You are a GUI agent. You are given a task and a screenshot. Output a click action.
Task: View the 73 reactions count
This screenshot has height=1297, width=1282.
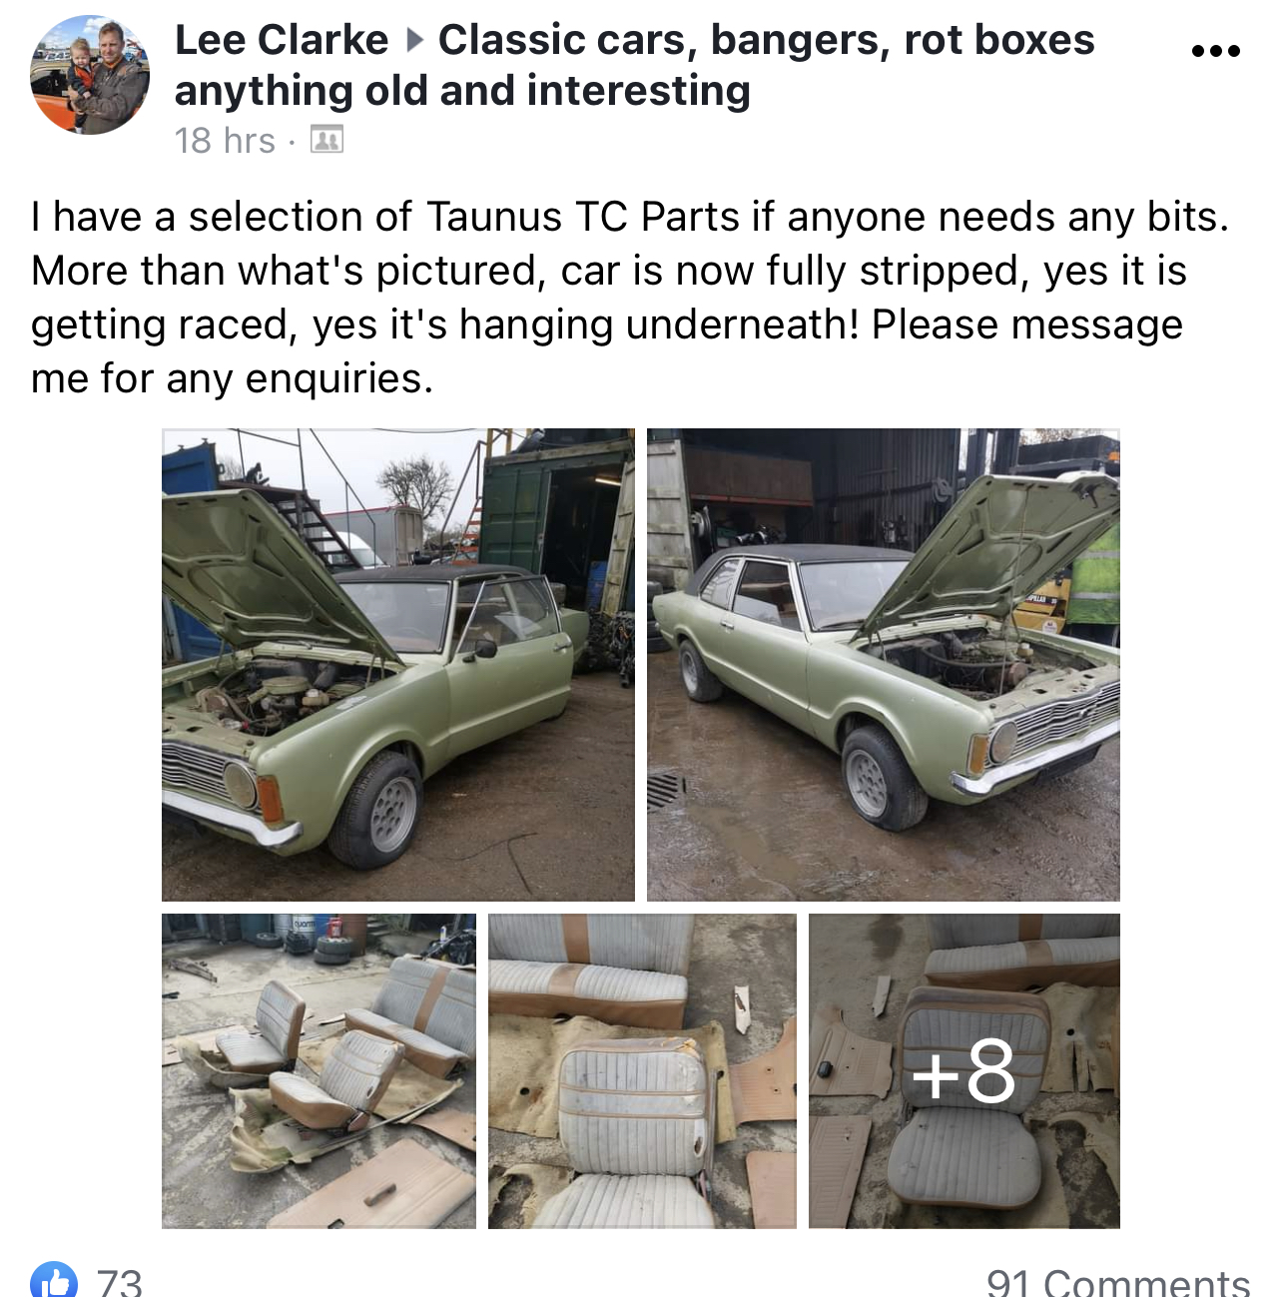point(120,1282)
